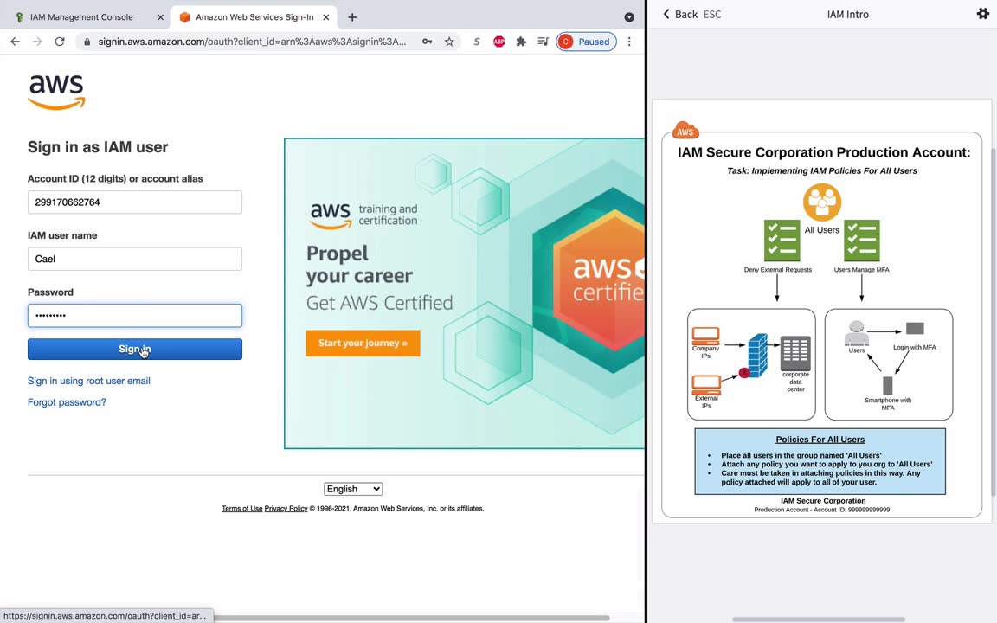The image size is (997, 623).
Task: Click Users Manage MFA policy icon
Action: click(862, 241)
